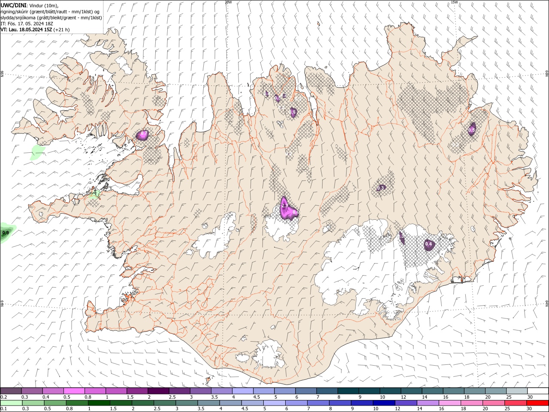Select the snow legend swatch between 8 and 9
Screen dimensions: 549x412
(348, 391)
